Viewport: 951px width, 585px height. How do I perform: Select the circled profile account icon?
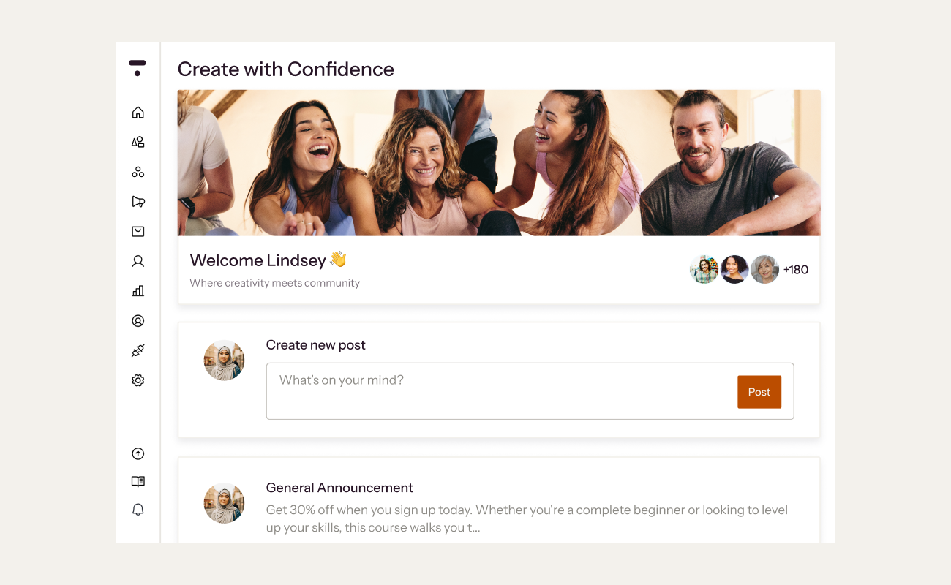(x=138, y=321)
